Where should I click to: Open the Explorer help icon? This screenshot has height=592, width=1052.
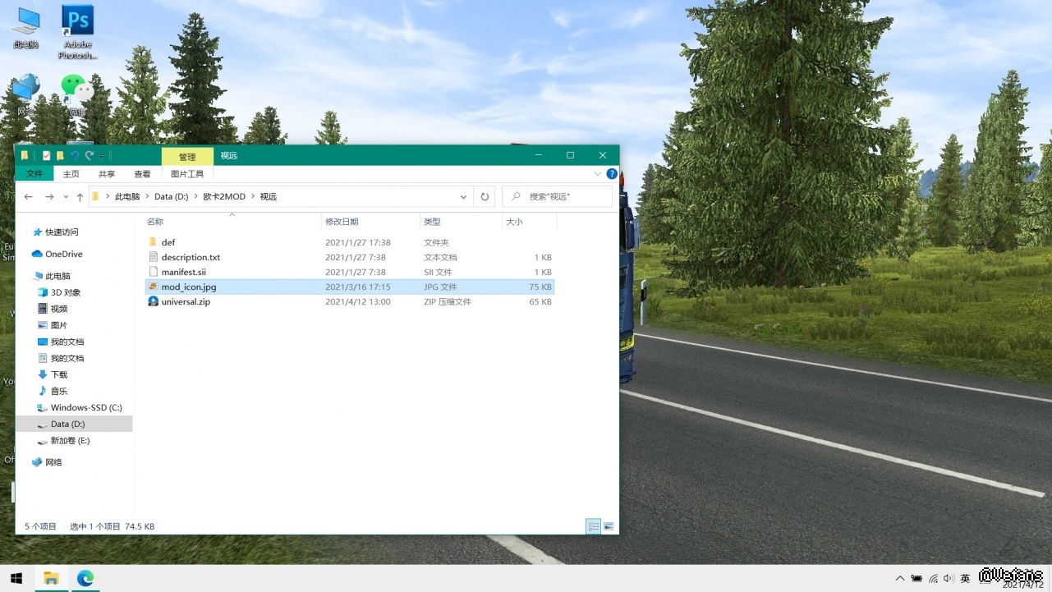point(612,174)
